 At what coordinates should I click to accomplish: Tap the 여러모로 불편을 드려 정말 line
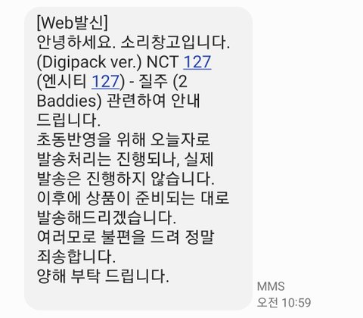point(126,237)
